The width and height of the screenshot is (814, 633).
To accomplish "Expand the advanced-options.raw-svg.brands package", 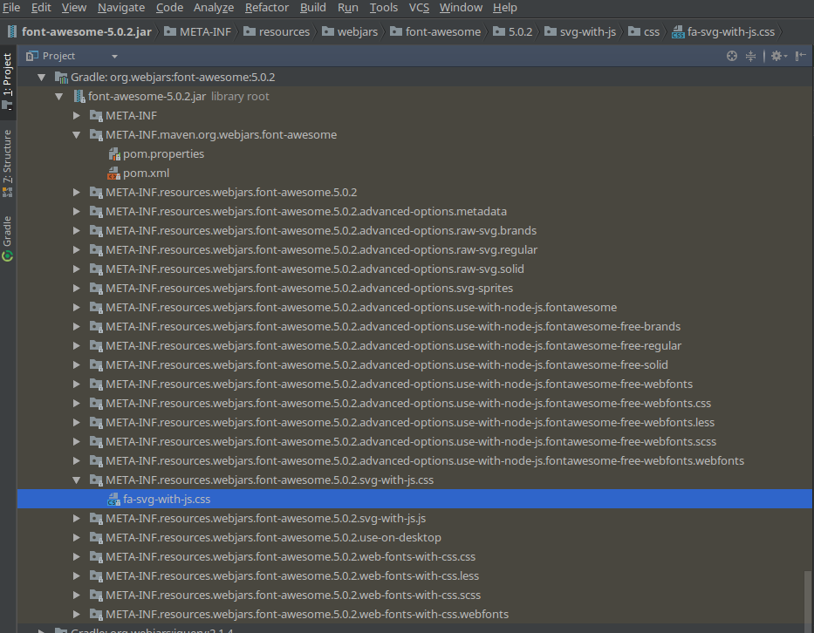I will (76, 231).
